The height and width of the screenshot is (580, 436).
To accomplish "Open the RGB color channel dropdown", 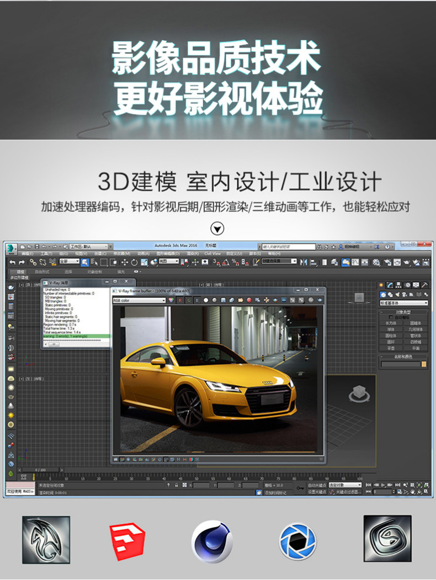I will coord(139,300).
